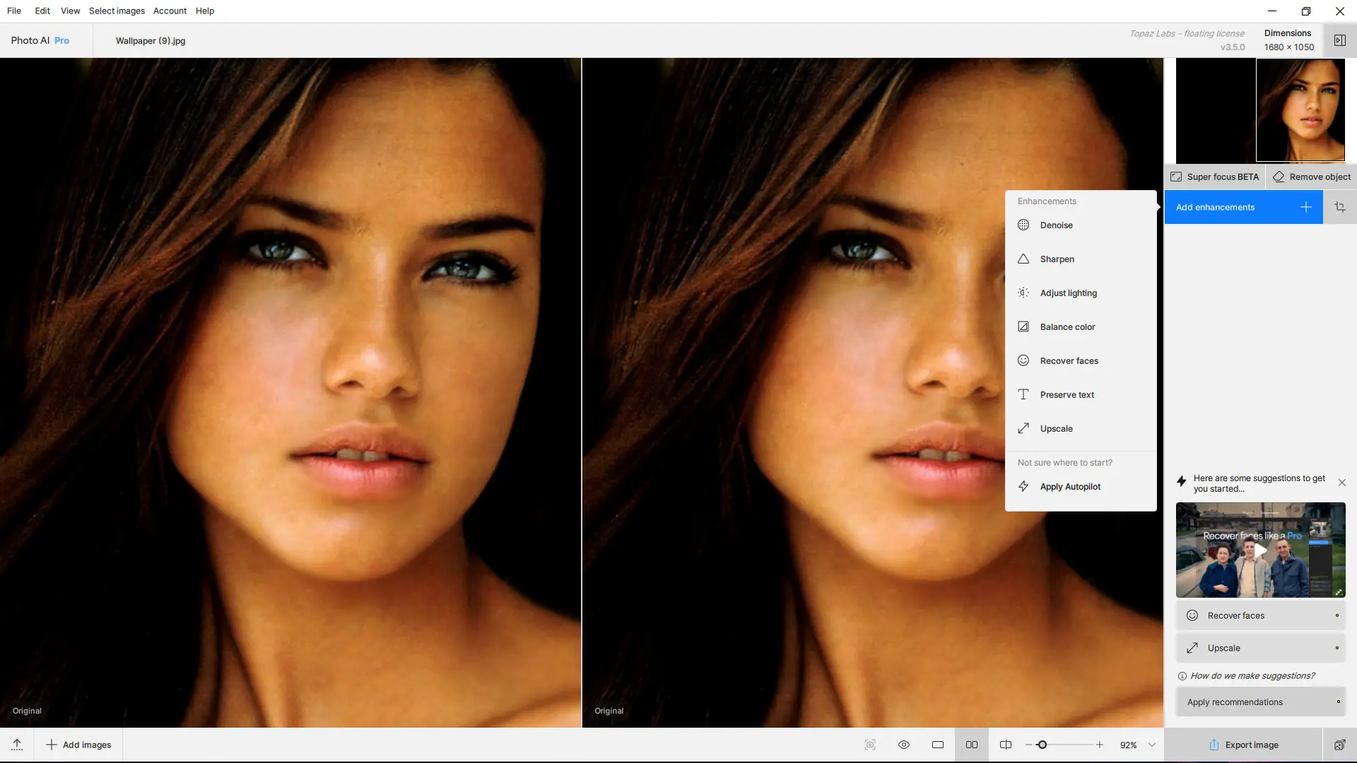Viewport: 1357px width, 763px height.
Task: Enable the Recover faces suggestion toggle
Action: pyautogui.click(x=1337, y=615)
